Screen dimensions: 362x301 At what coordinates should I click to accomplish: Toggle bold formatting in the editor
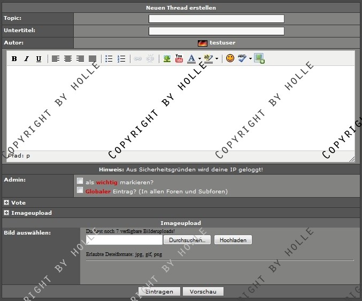pos(14,59)
